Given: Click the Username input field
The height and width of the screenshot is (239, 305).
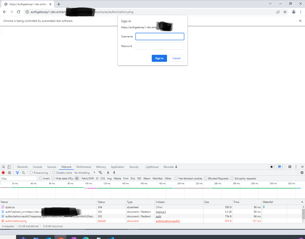Looking at the screenshot, I should point(160,36).
